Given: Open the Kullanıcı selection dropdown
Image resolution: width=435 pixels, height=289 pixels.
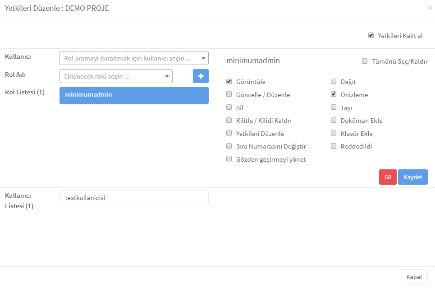Looking at the screenshot, I should [134, 58].
